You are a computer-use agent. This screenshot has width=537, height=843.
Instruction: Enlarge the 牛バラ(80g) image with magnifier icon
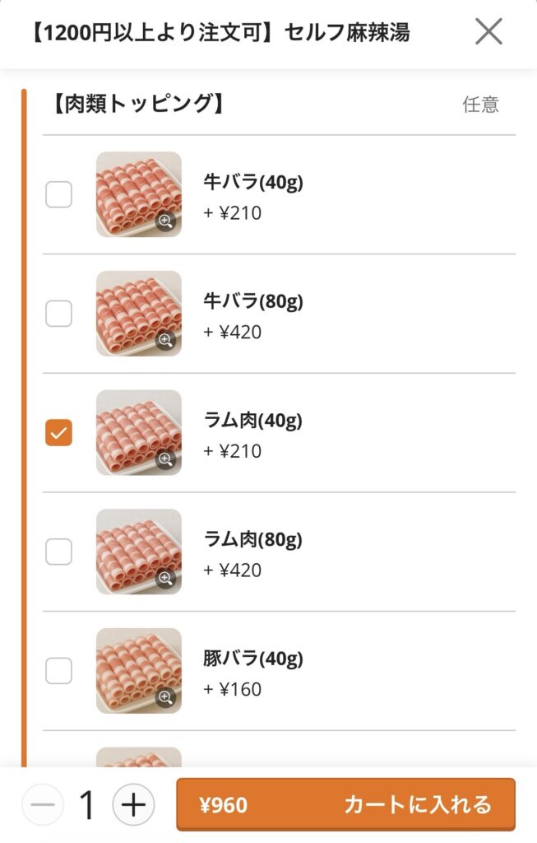(166, 340)
